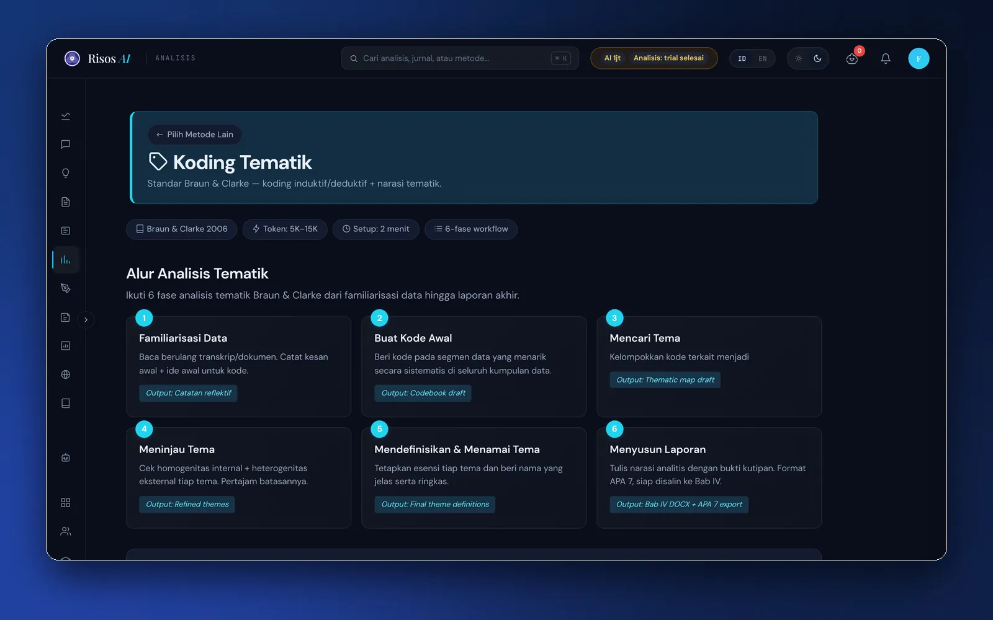
Task: Open the boxed chart report sidebar icon
Action: [66, 346]
